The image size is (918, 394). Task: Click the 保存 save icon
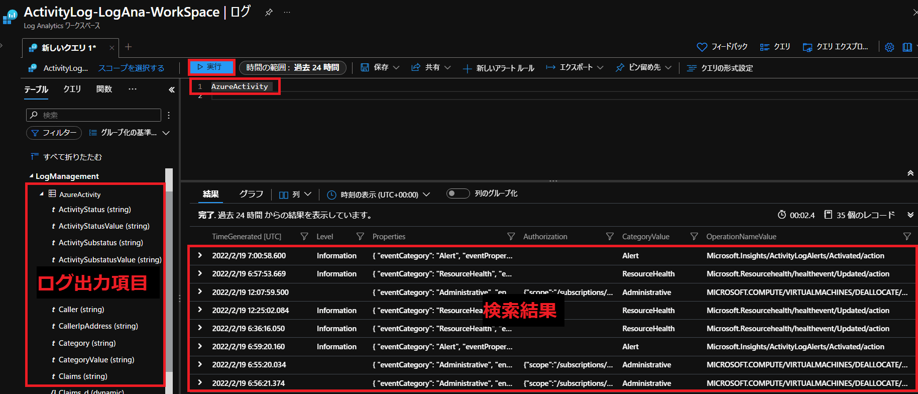point(365,67)
